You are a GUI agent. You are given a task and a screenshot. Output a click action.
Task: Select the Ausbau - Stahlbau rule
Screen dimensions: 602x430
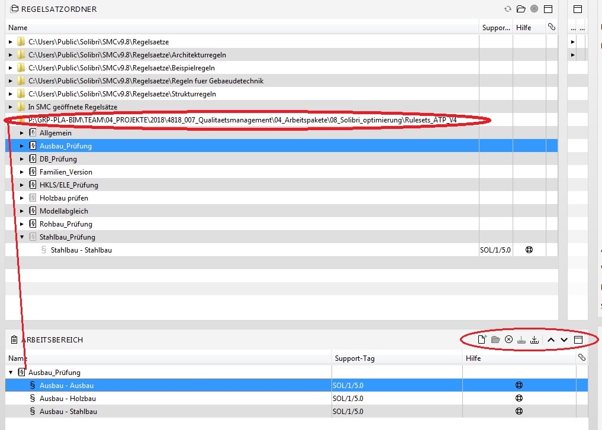coord(68,412)
